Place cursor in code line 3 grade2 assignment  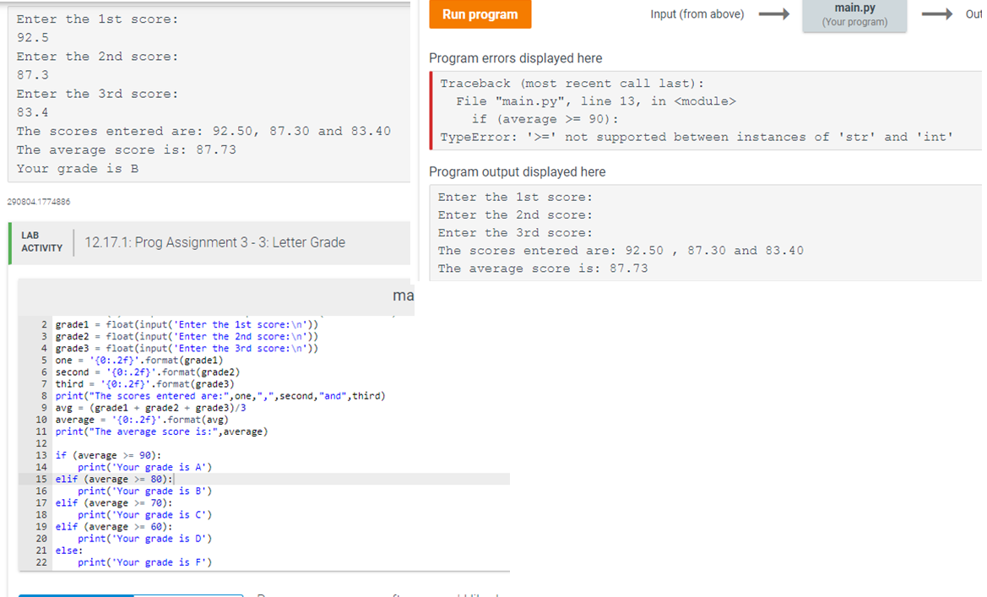[x=187, y=336]
